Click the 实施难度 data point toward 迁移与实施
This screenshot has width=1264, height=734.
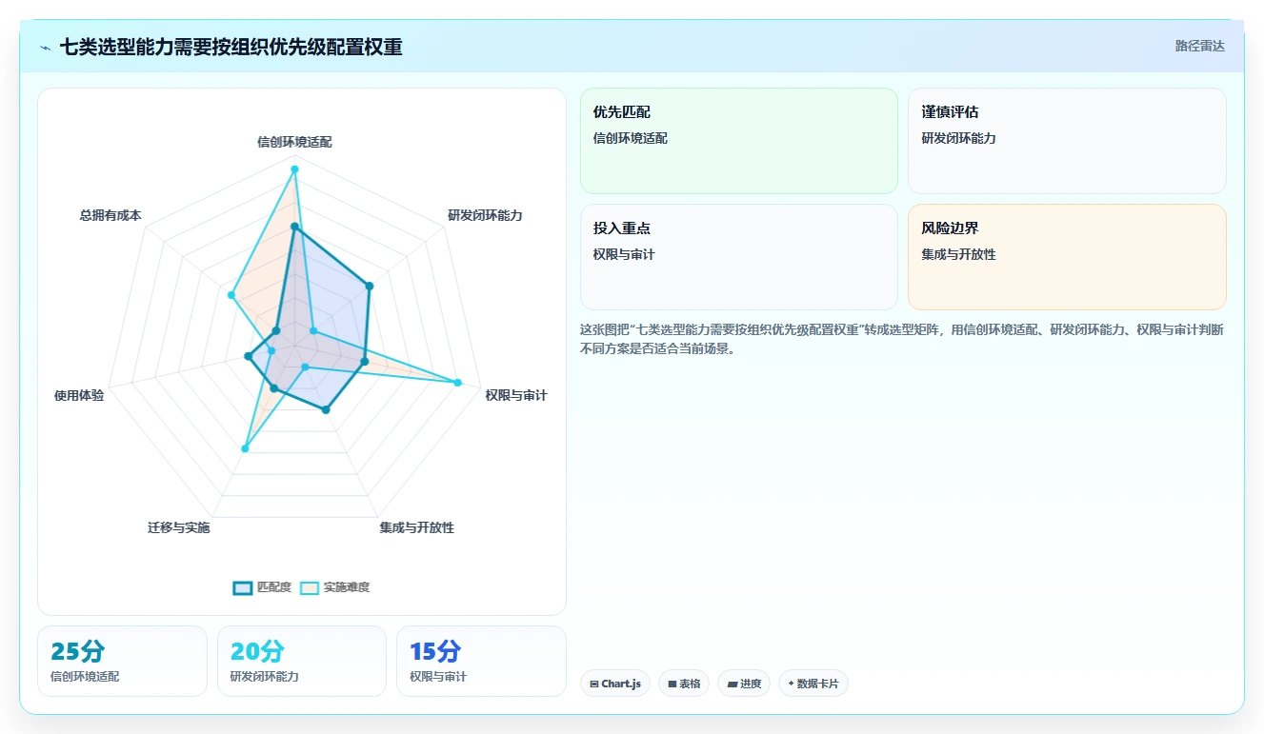pos(245,448)
